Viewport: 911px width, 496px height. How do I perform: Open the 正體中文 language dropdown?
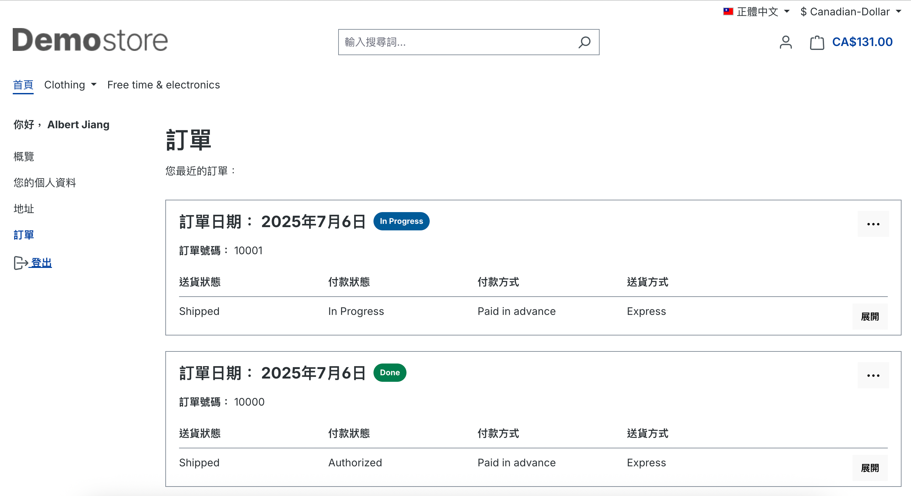tap(756, 12)
